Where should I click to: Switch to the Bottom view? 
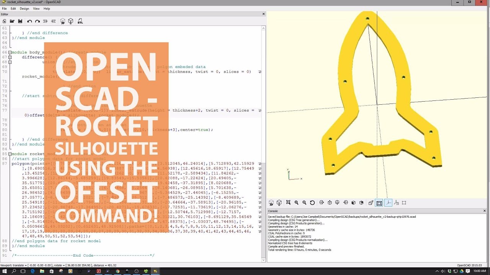[338, 203]
